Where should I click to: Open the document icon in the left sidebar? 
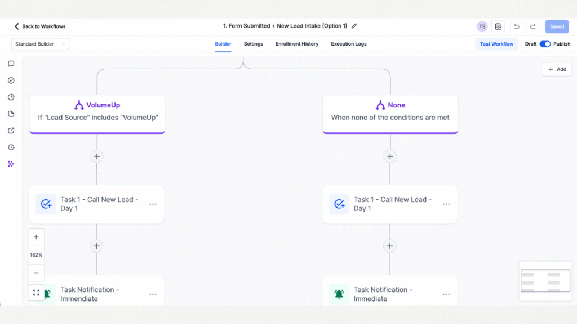click(11, 114)
